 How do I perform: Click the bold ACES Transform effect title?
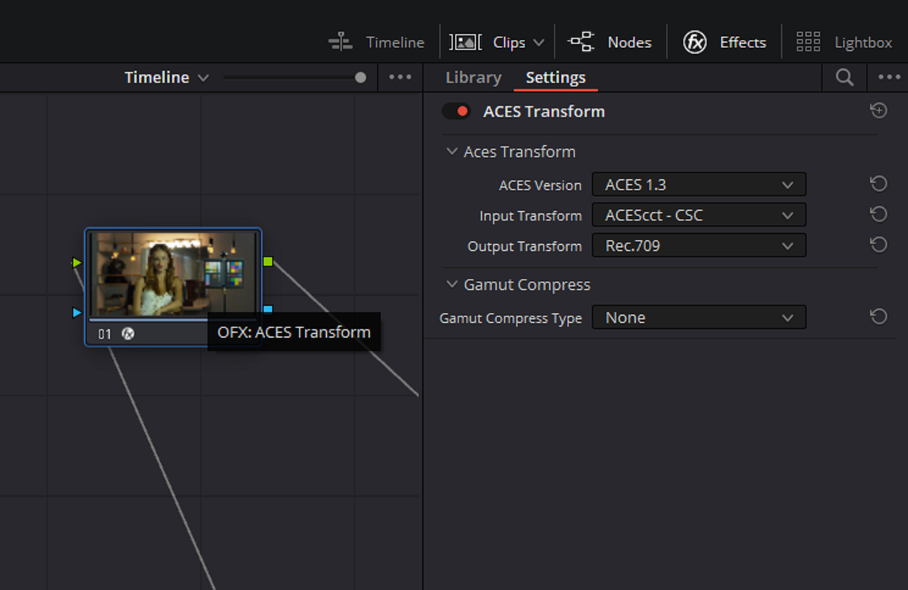point(544,111)
